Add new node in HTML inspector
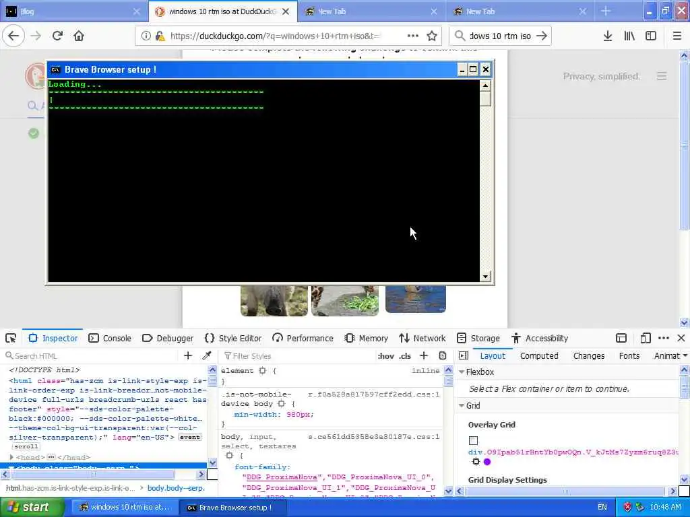Viewport: 690px width, 517px height. (188, 355)
